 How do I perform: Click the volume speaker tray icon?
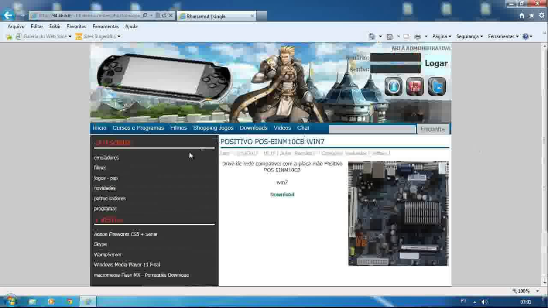(485, 302)
